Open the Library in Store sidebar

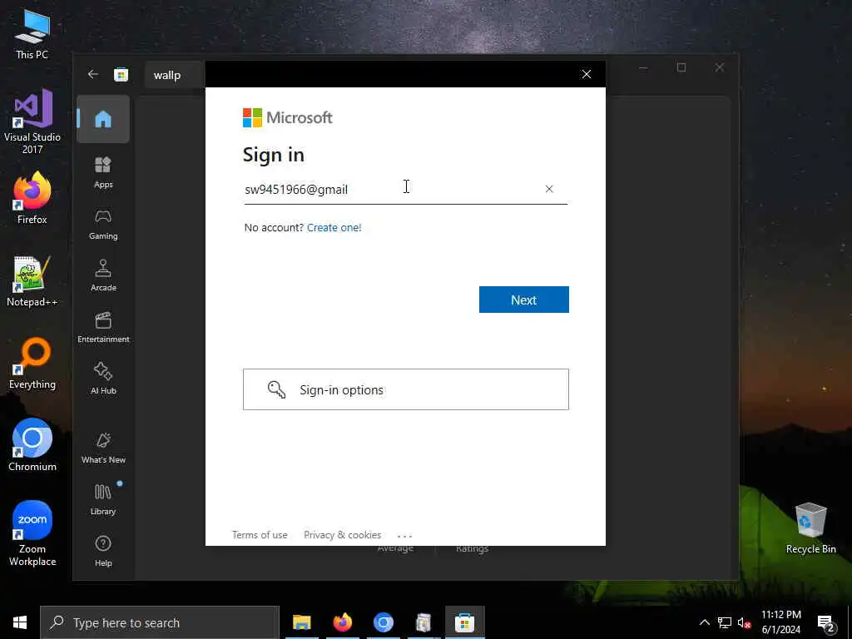(x=103, y=500)
